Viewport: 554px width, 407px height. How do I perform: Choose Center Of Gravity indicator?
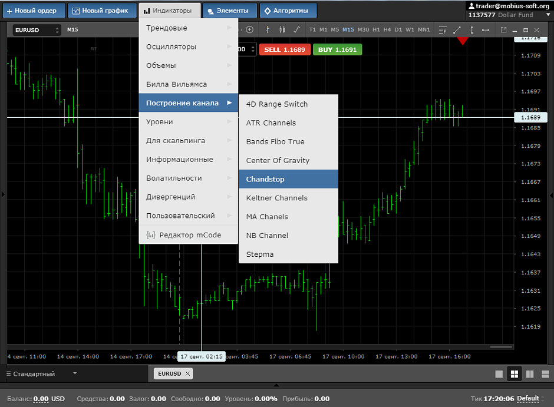[288, 160]
